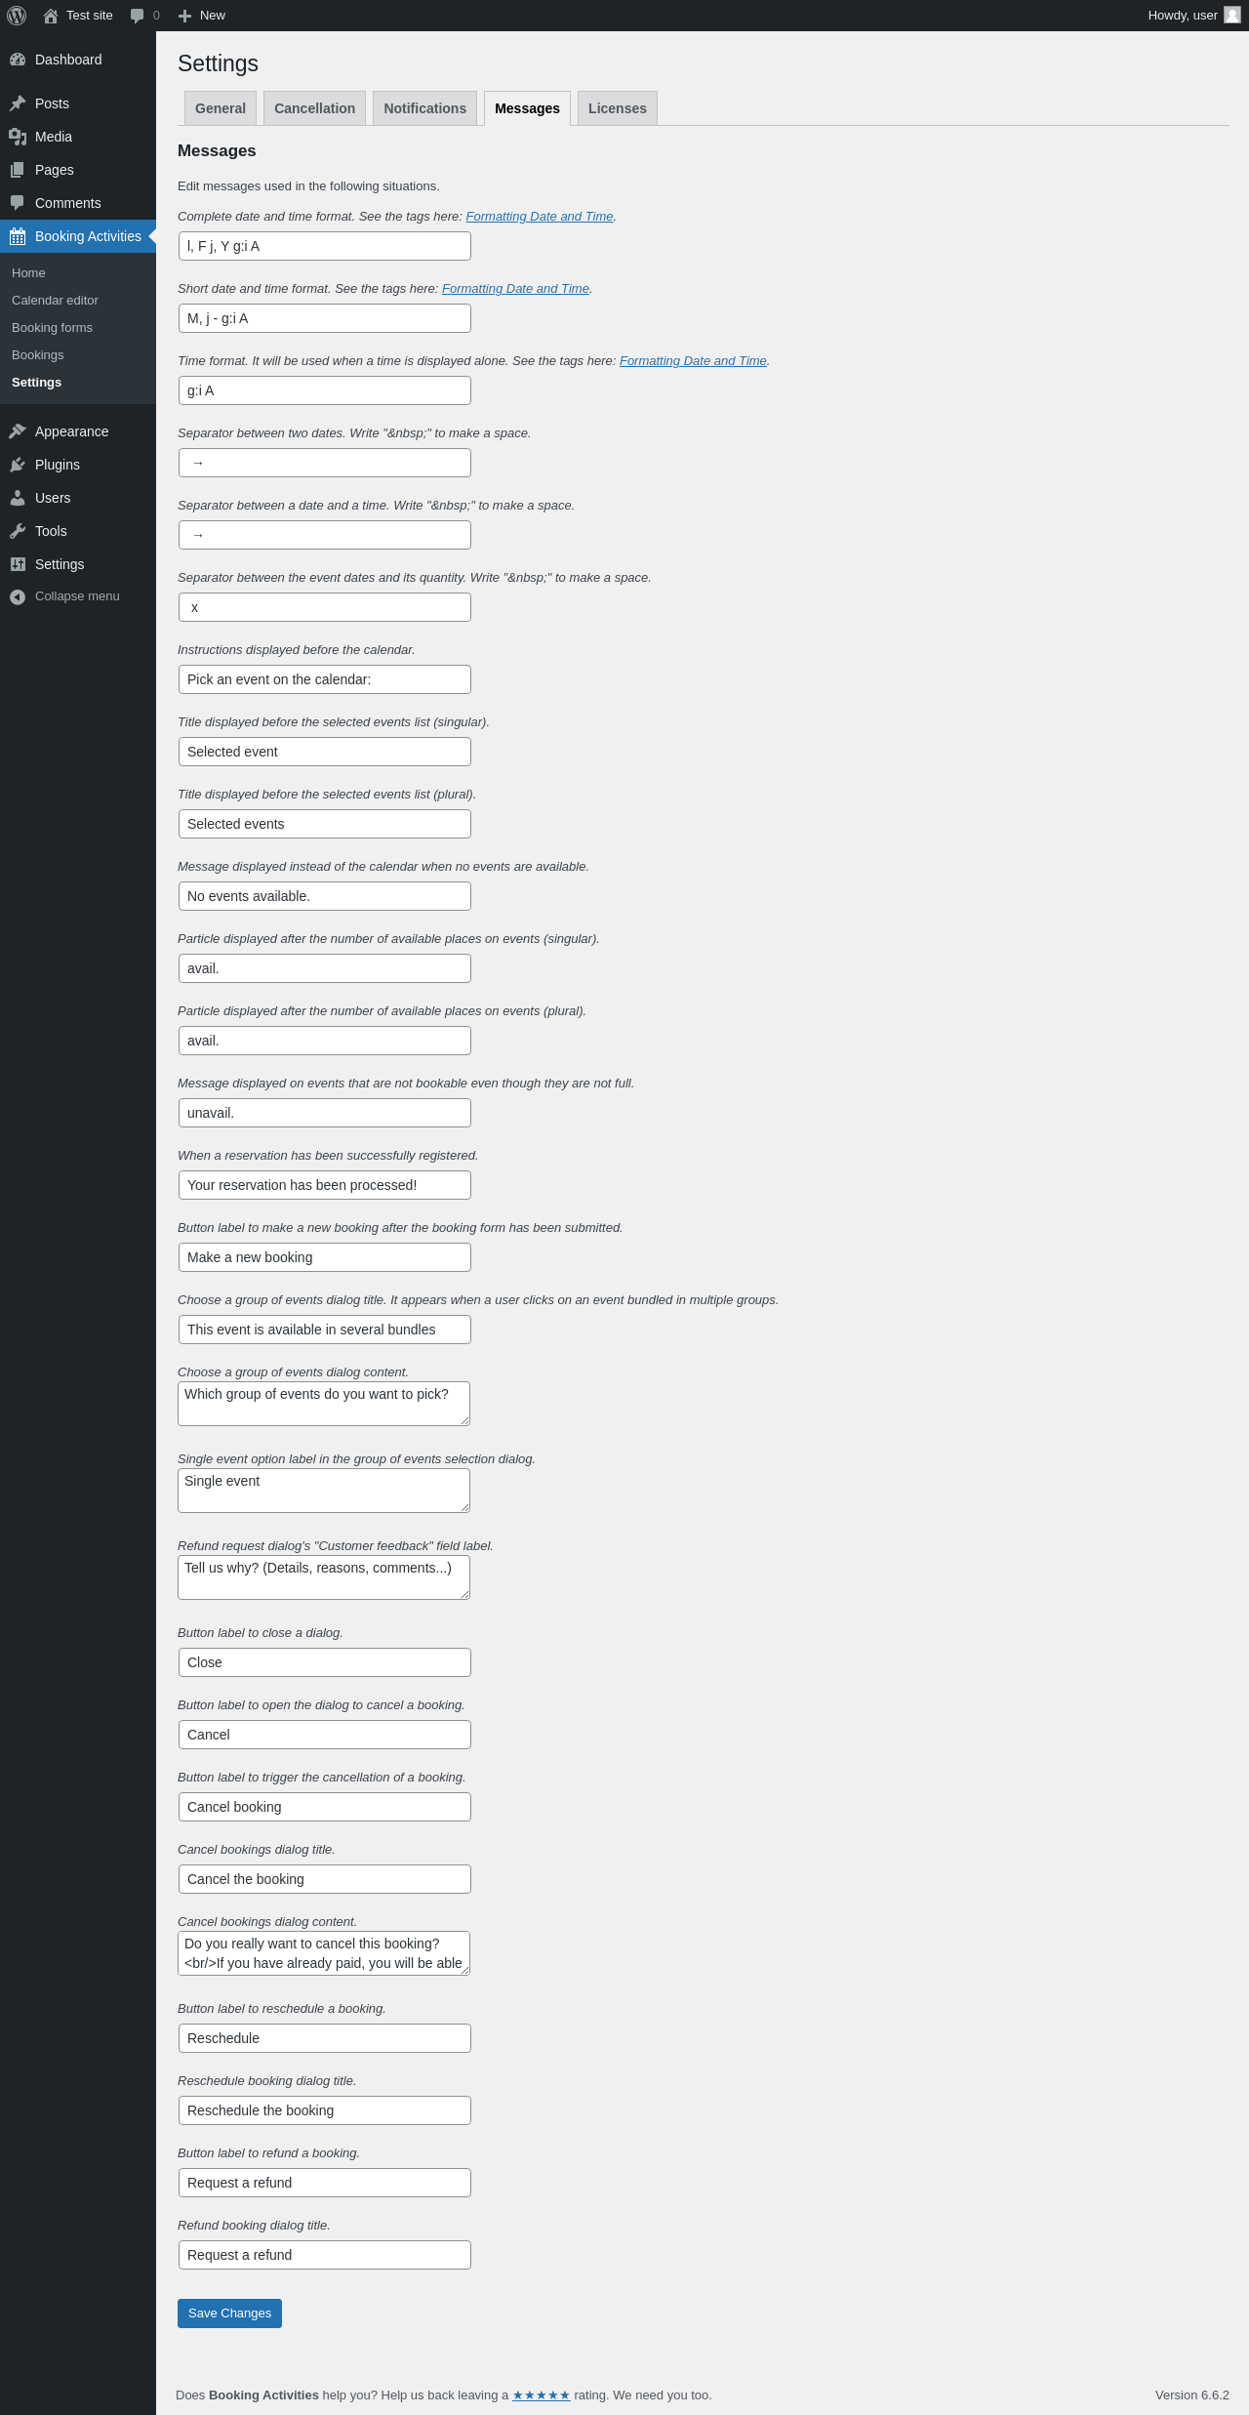Switch to the Cancellation tab
Viewport: 1249px width, 2415px height.
(x=314, y=108)
